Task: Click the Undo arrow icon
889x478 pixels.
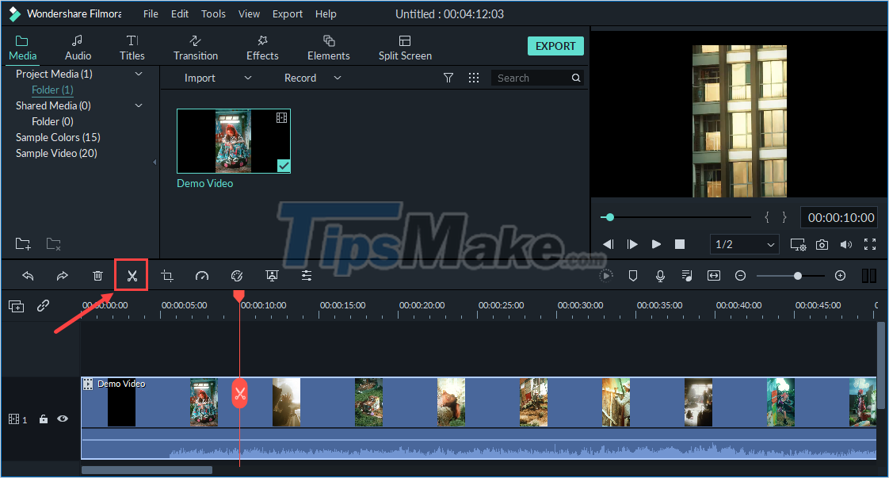Action: pos(29,275)
